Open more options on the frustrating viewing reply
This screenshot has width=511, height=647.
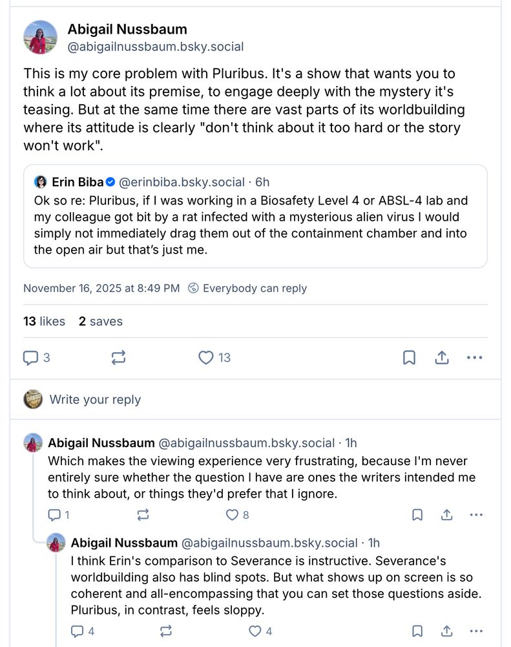pos(476,515)
